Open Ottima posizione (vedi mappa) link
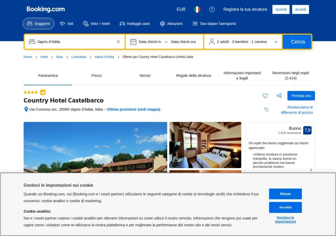The width and height of the screenshot is (336, 236). tap(134, 109)
